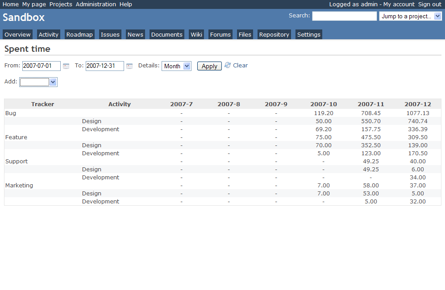Open the Files tab
The width and height of the screenshot is (445, 290).
245,35
